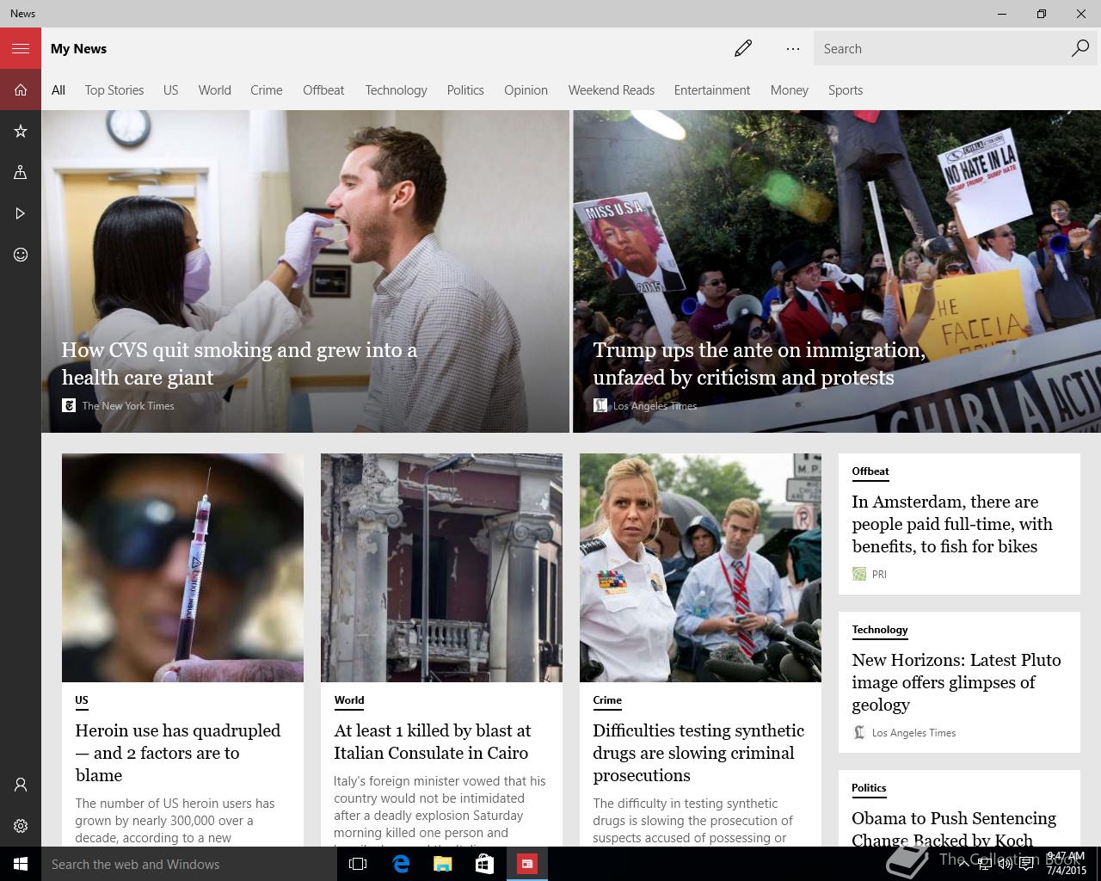Click the pencil edit icon
Viewport: 1101px width, 881px height.
(x=743, y=48)
